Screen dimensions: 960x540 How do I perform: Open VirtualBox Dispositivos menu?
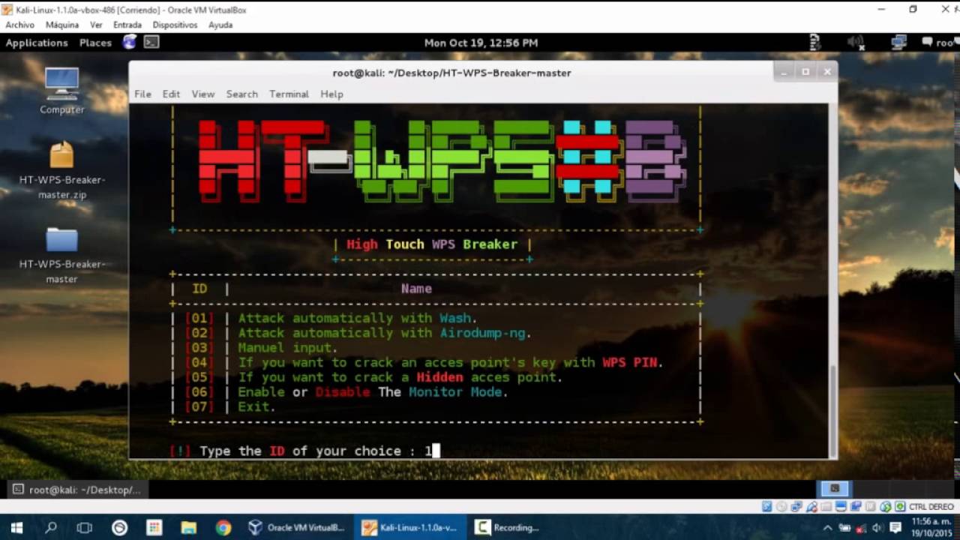(175, 25)
